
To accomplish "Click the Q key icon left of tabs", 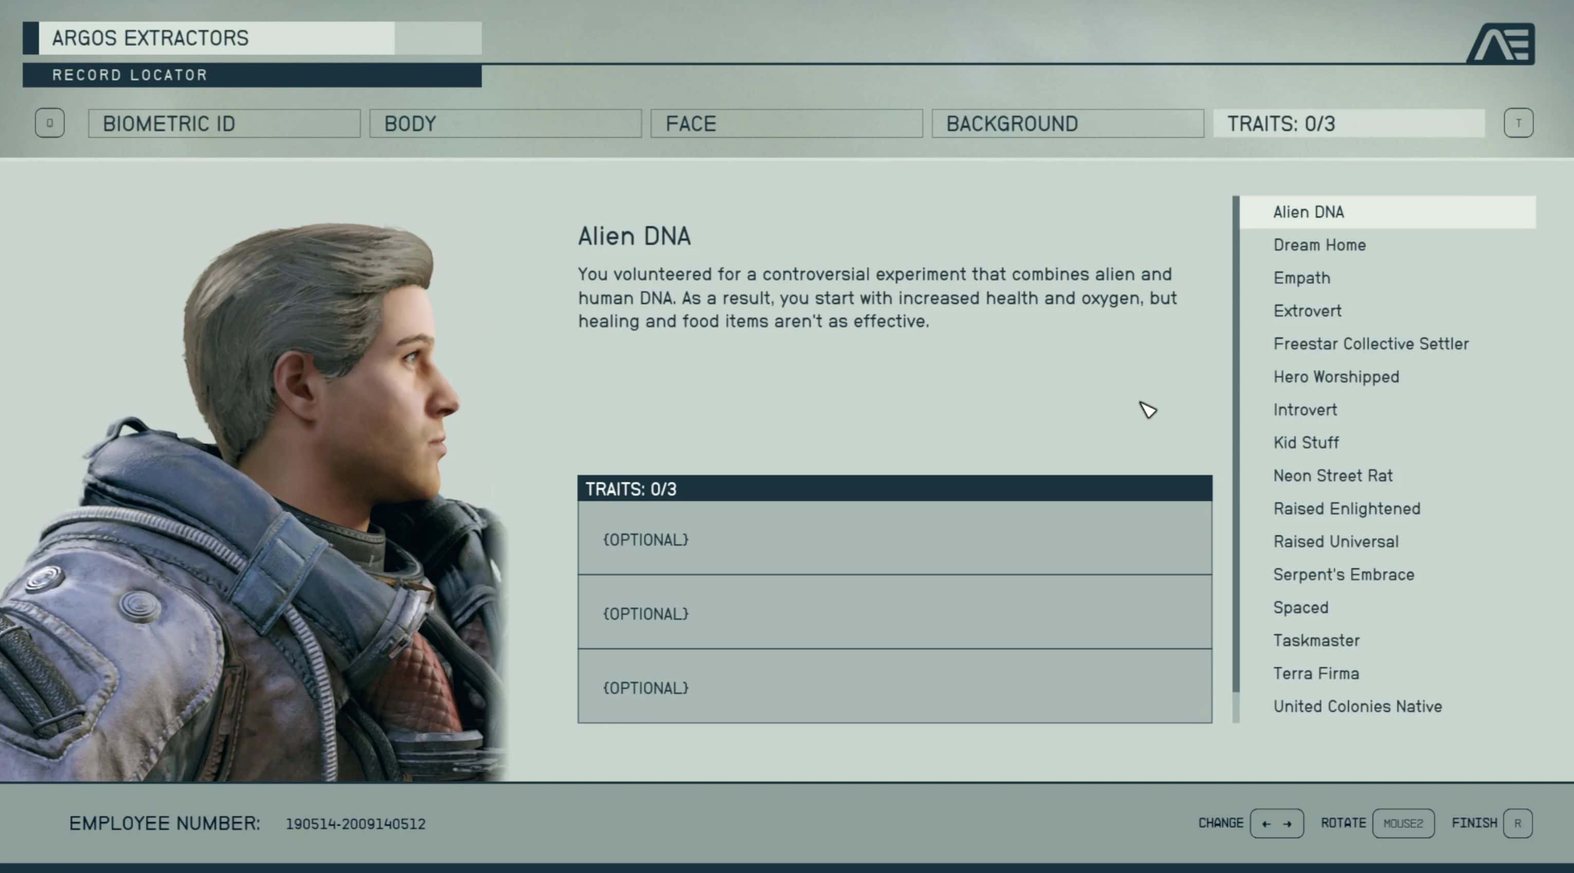I will (49, 123).
